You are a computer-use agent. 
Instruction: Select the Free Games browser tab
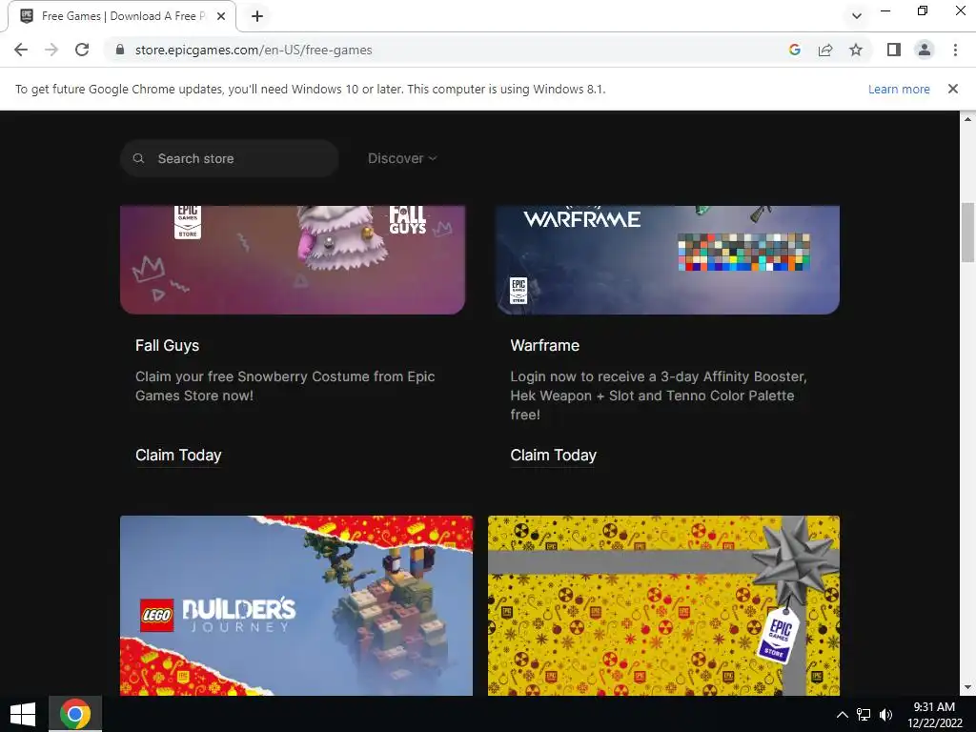122,16
